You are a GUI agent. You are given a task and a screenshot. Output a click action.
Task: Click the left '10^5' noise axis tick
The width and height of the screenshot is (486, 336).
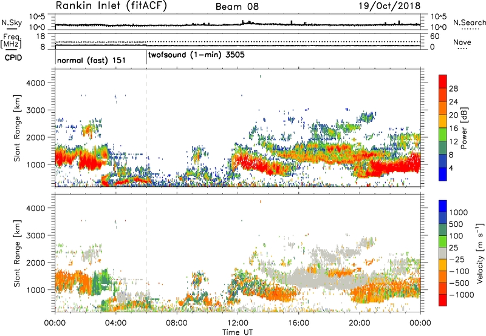(x=37, y=17)
